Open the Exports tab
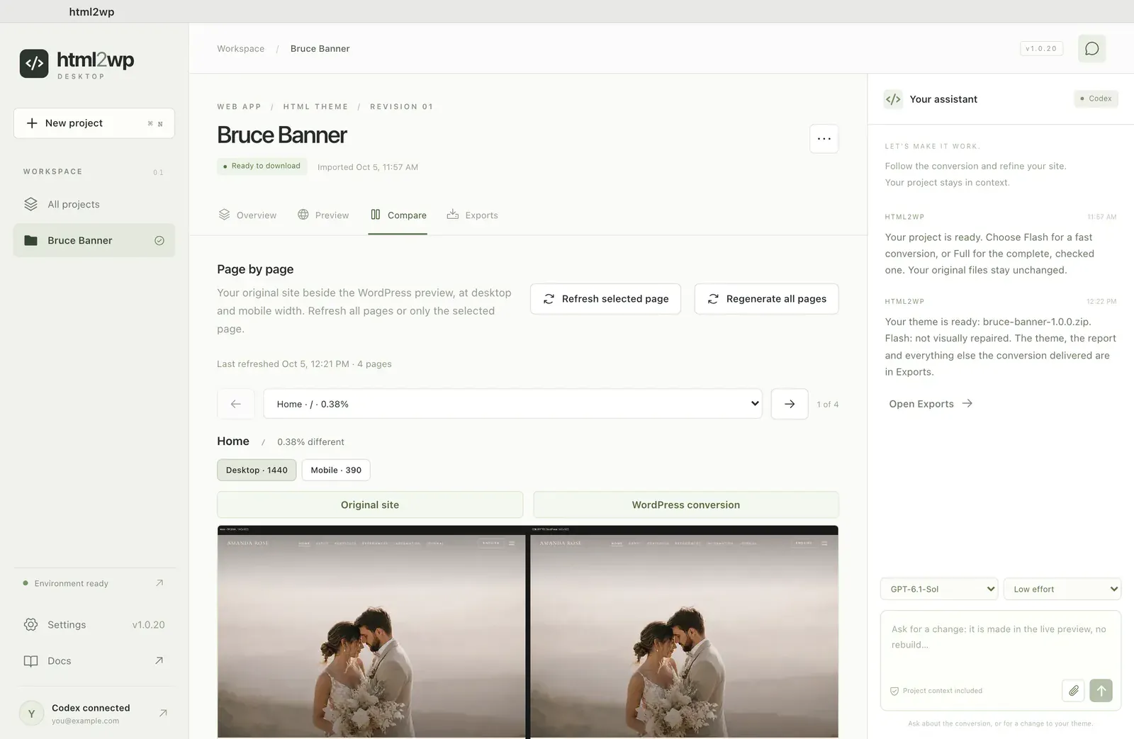Screen dimensions: 1134x739 pyautogui.click(x=472, y=215)
